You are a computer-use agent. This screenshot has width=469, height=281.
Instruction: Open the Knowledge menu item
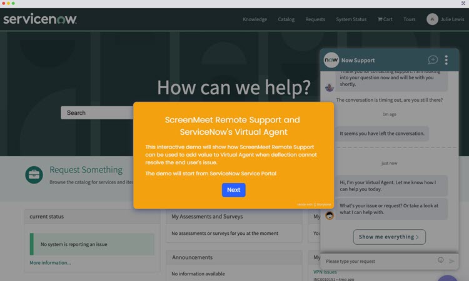255,19
